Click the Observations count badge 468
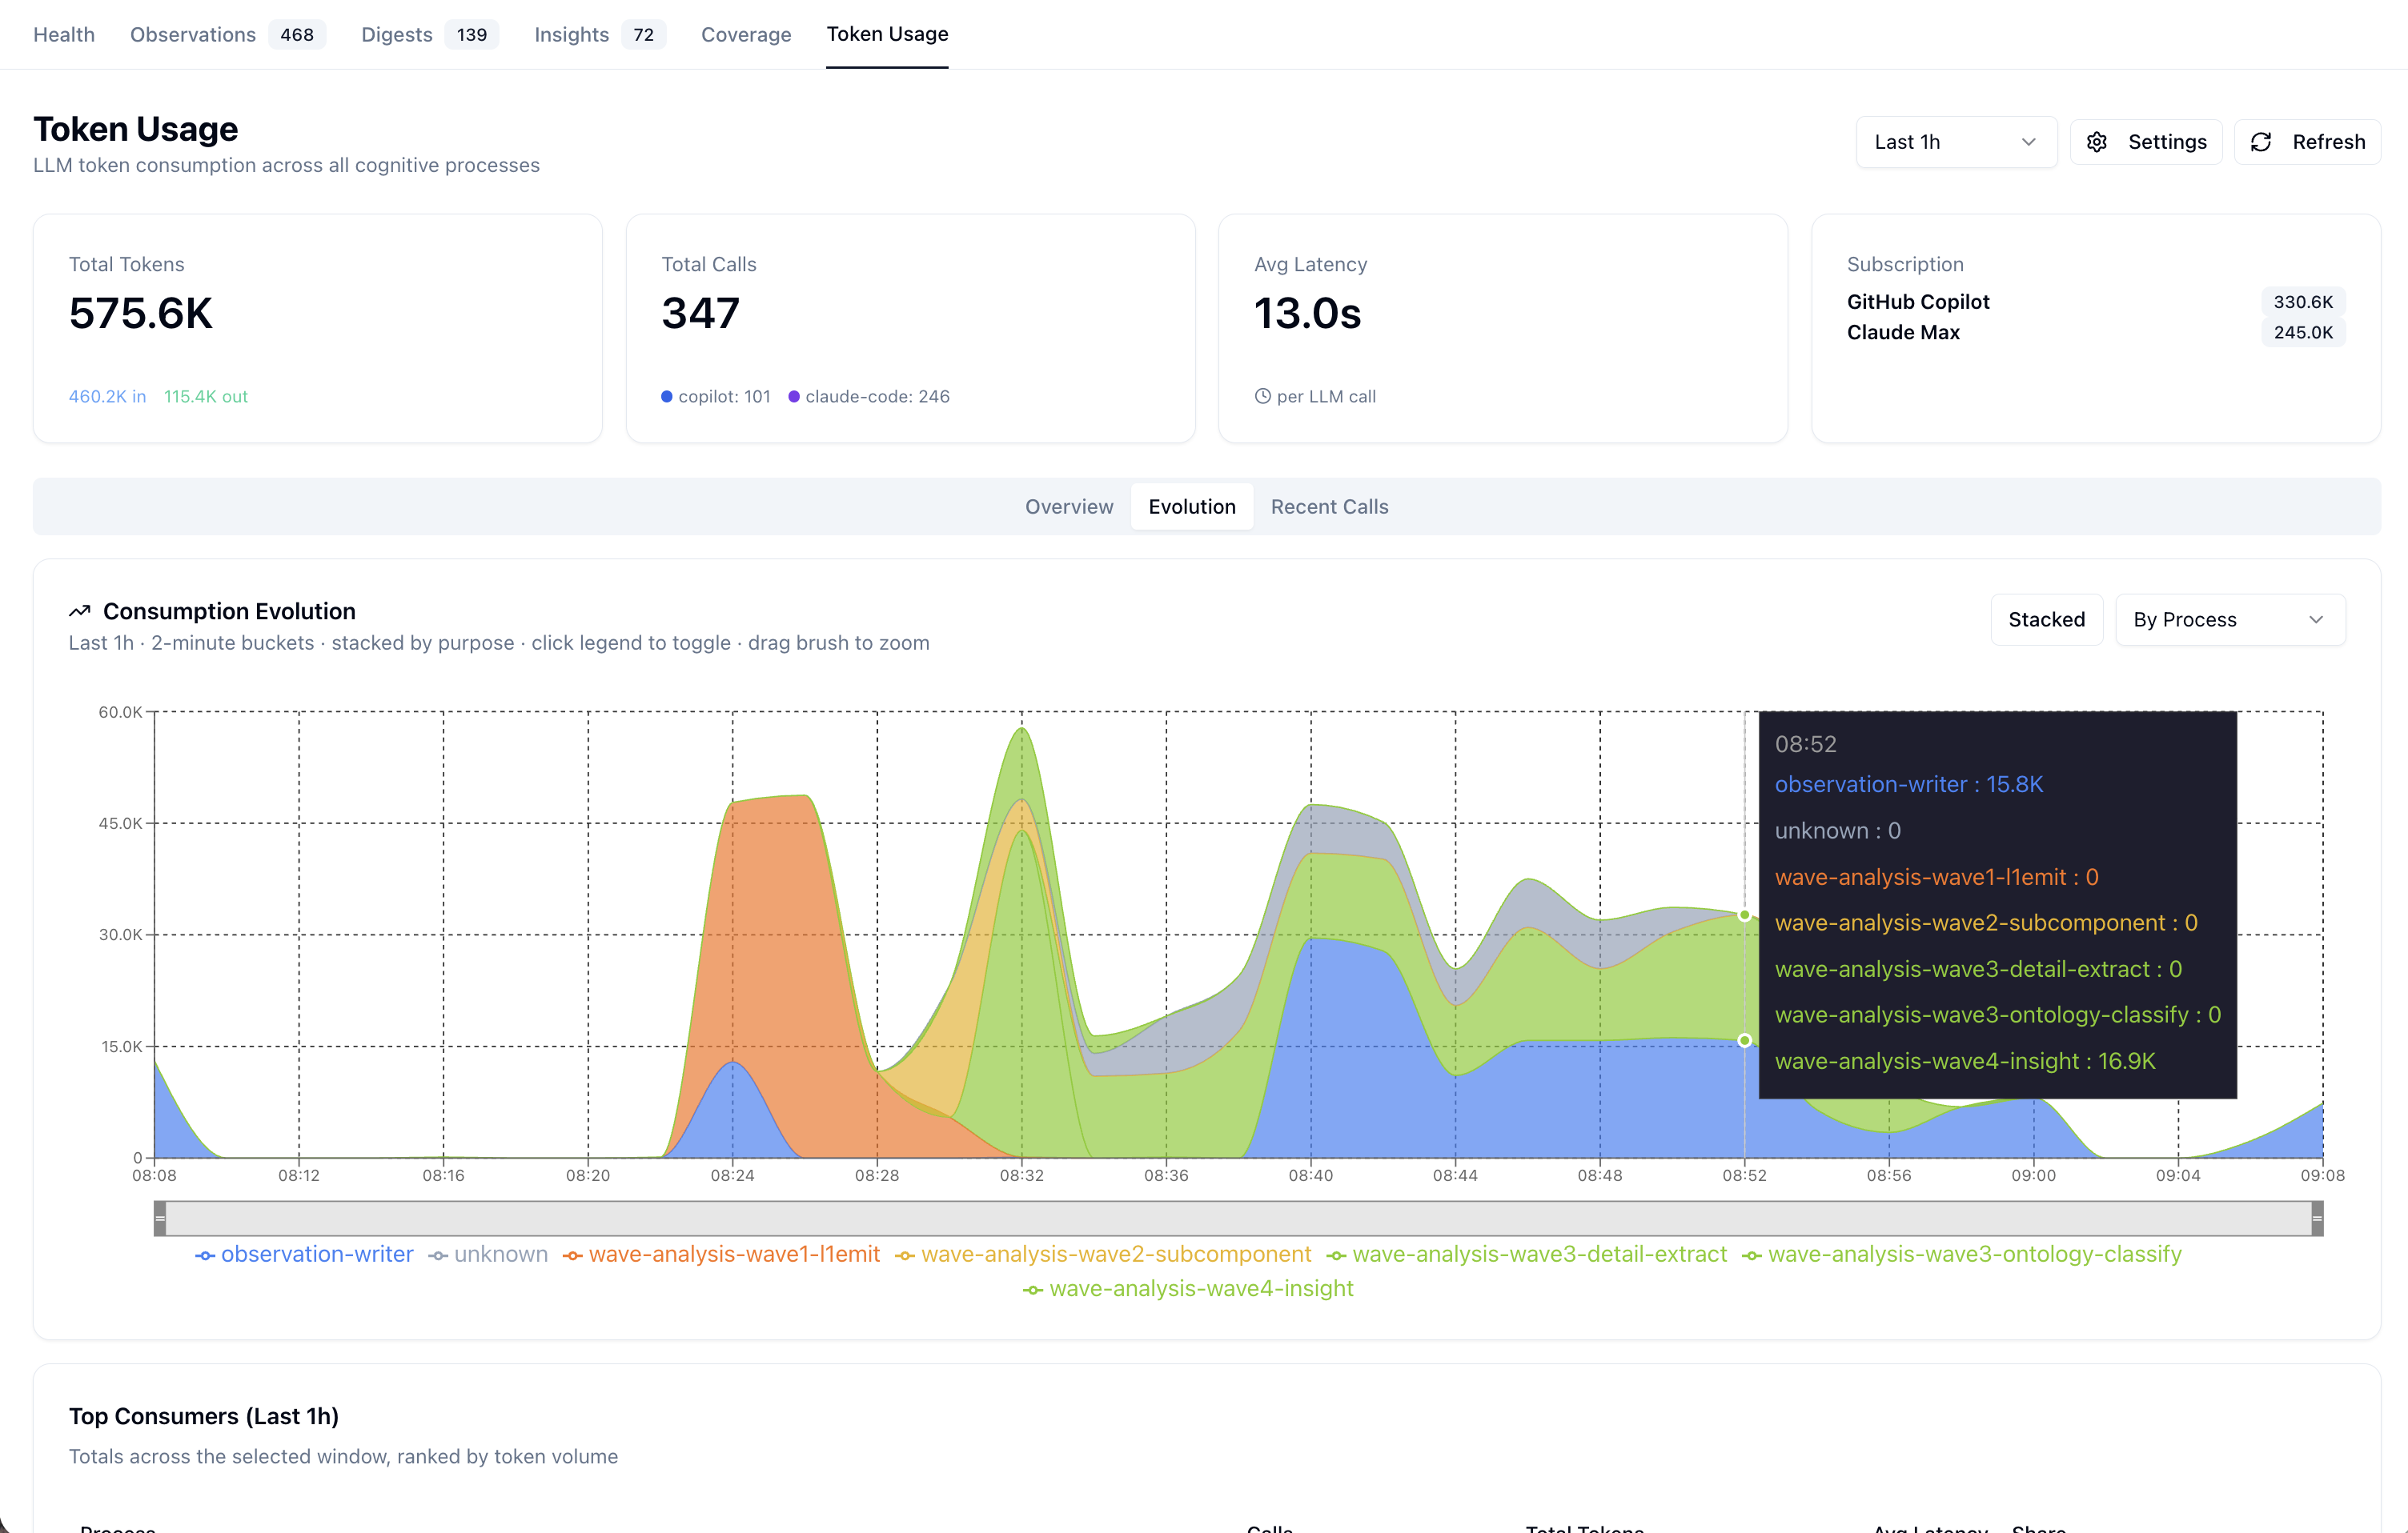The image size is (2408, 1533). pos(297,34)
